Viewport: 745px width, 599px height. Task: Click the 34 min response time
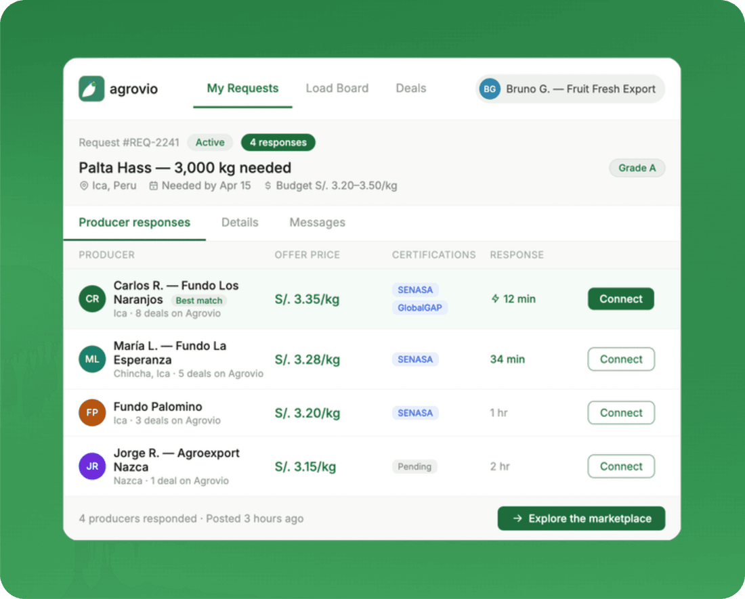click(507, 359)
